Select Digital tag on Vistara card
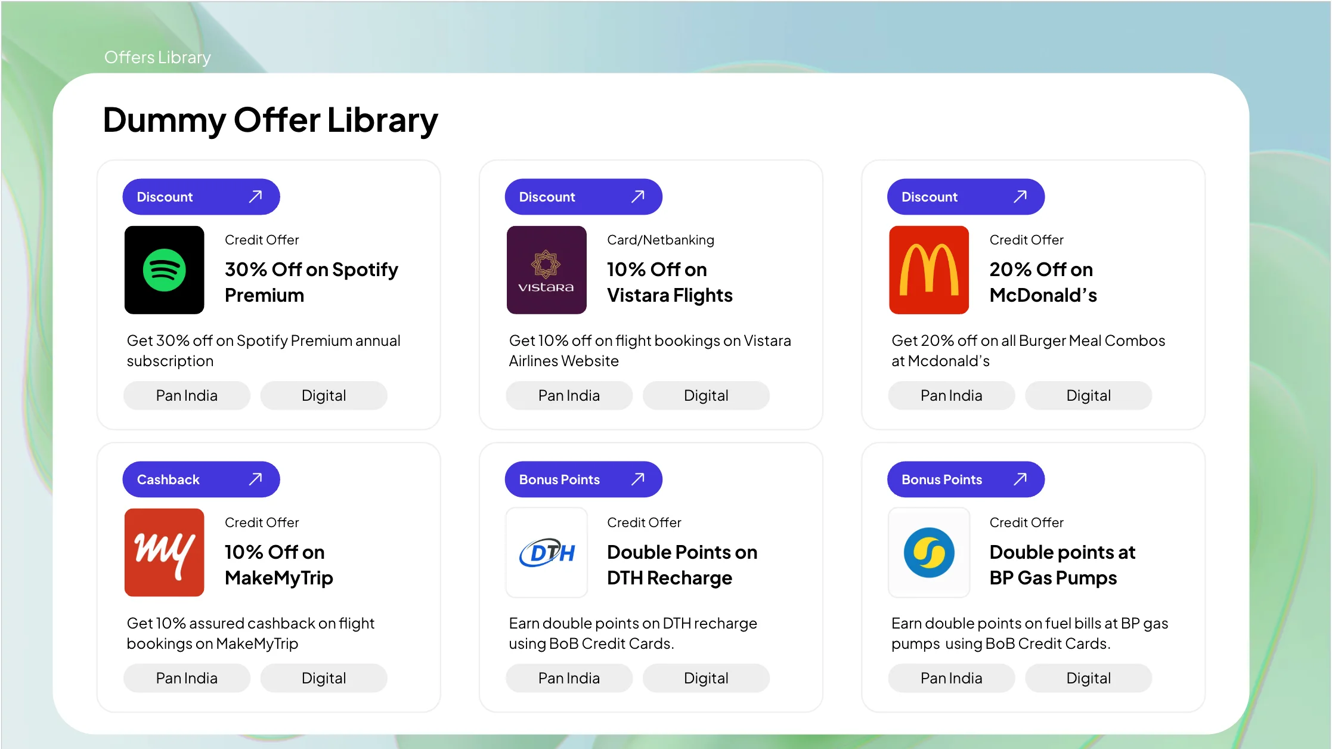This screenshot has width=1332, height=749. 706,395
